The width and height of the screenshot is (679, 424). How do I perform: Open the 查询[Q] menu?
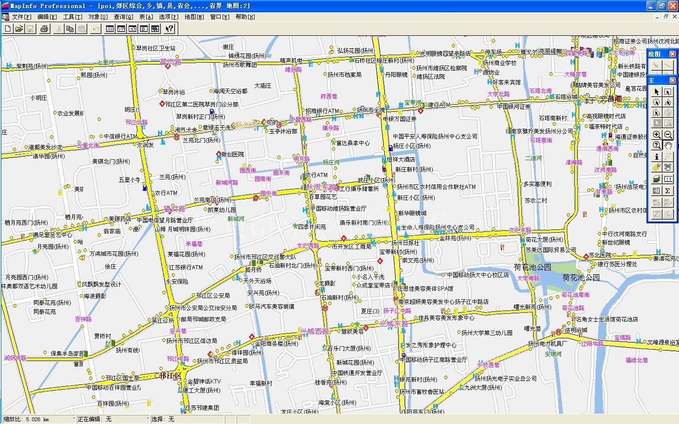tap(124, 17)
